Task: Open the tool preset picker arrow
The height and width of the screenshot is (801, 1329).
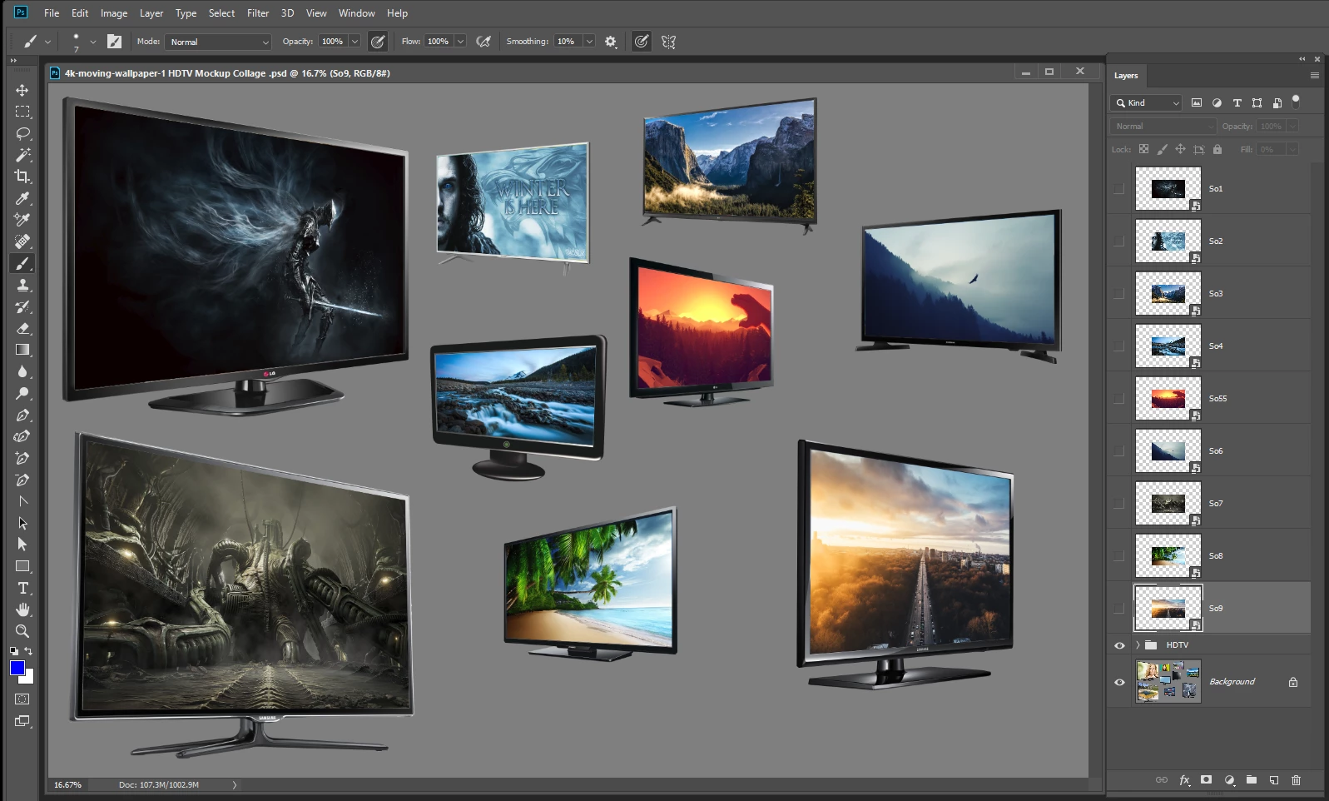Action: tap(47, 42)
